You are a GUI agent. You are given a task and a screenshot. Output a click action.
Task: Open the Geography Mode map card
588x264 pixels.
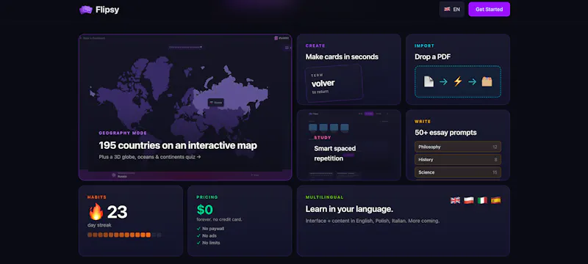[x=185, y=107]
